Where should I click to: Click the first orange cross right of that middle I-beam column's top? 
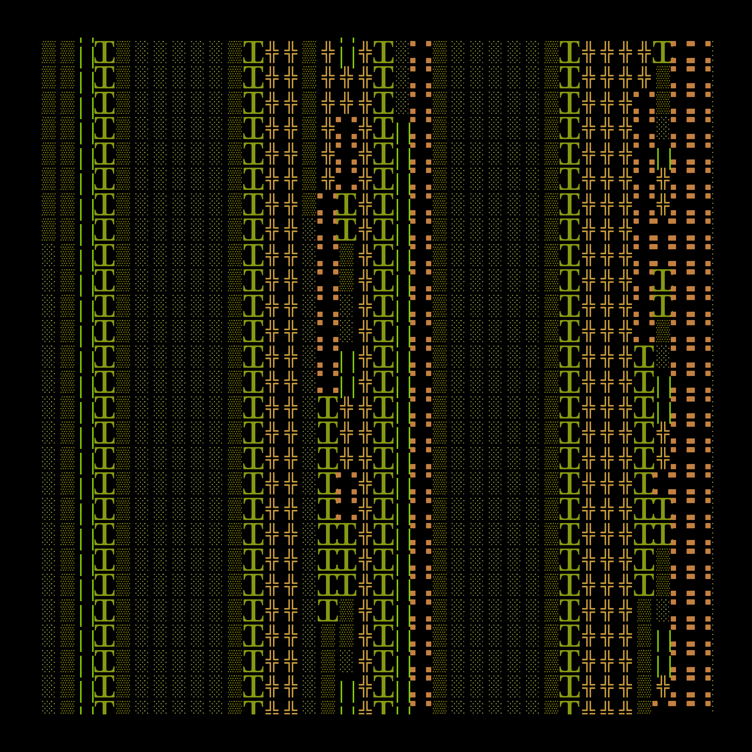pos(346,408)
